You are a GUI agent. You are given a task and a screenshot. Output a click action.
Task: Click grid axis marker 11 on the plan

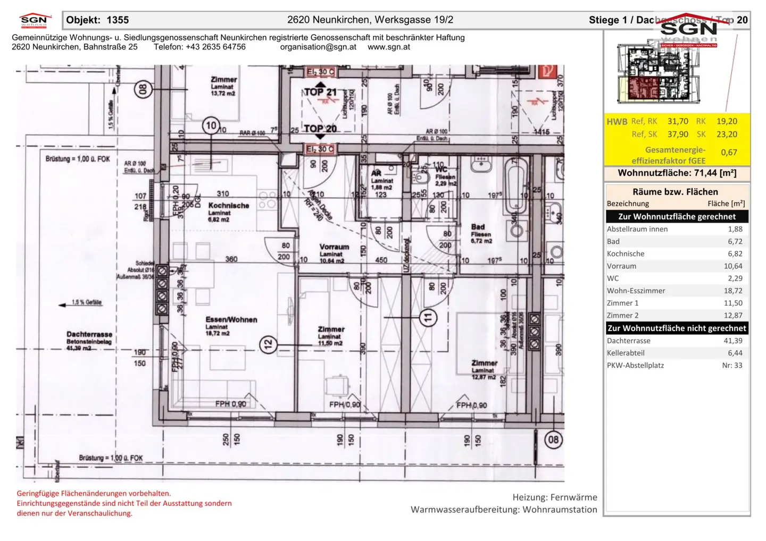(428, 317)
